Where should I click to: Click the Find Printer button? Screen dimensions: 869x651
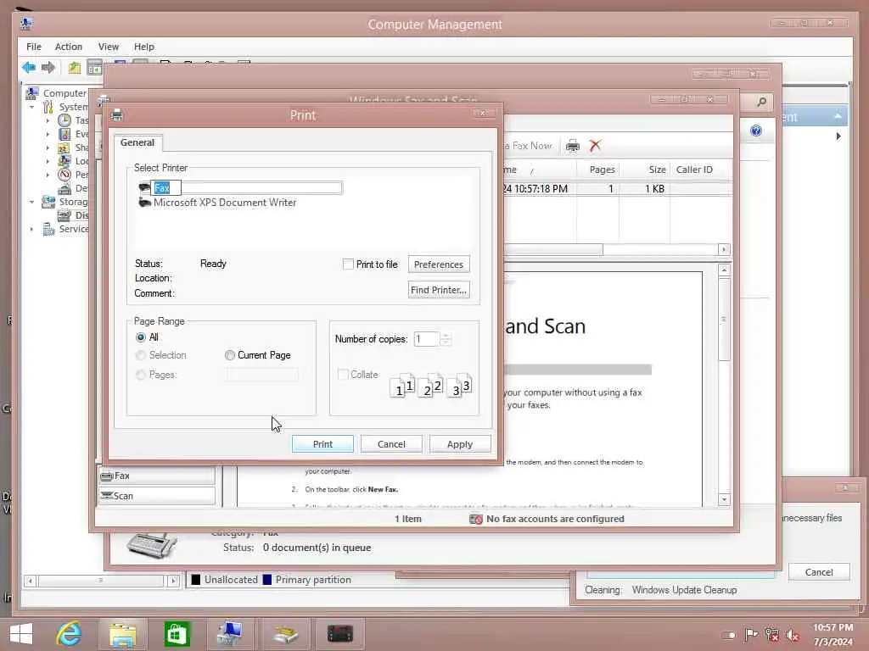coord(439,290)
